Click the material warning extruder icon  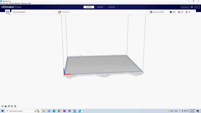pyautogui.click(x=60, y=12)
